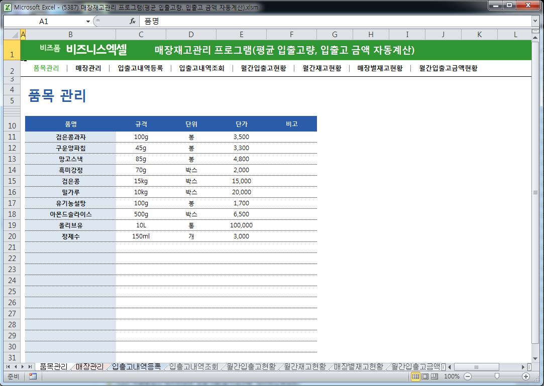Select row 24 header
Screen dimensions: 544x386
(x=12, y=280)
